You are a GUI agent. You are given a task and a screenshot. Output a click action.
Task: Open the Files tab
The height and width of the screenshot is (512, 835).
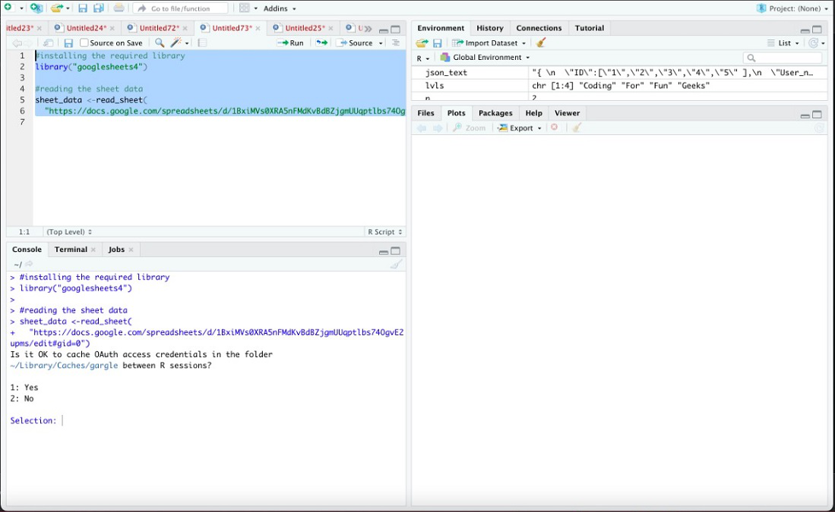pos(425,113)
